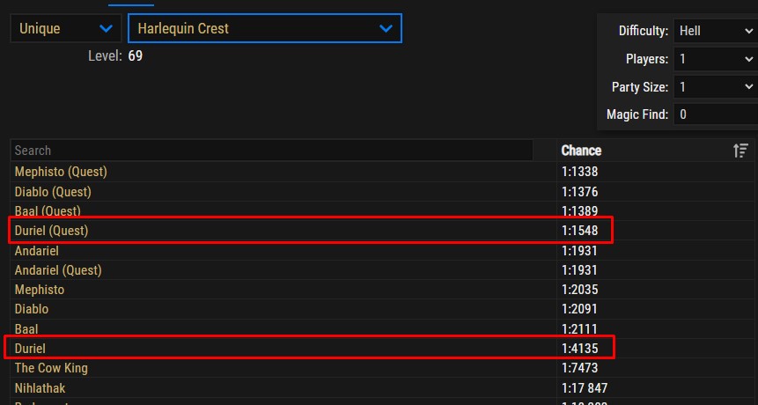Open the Players count dropdown
Image resolution: width=758 pixels, height=405 pixels.
[x=716, y=59]
